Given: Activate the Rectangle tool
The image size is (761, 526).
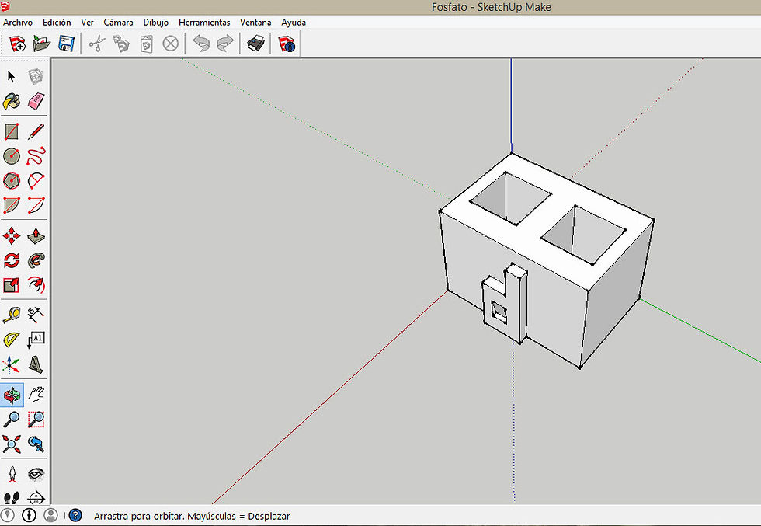Looking at the screenshot, I should pyautogui.click(x=11, y=131).
